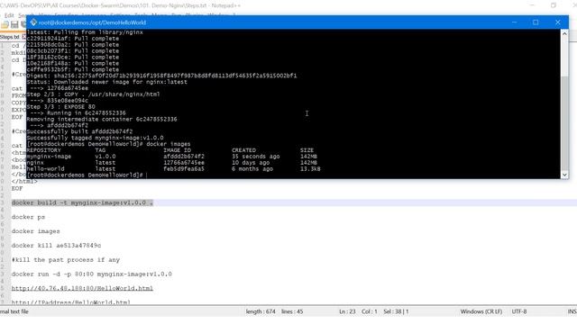Click the 'docker build -t mynginx-image:v1.0.0 .' line
This screenshot has height=324, width=577.
coord(82,202)
